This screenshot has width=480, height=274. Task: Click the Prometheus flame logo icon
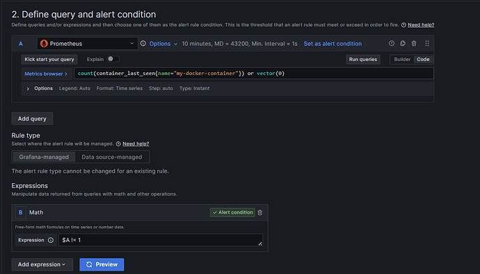pos(44,44)
